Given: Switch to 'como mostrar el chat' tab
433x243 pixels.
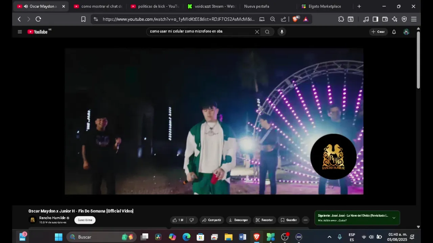Looking at the screenshot, I should 98,6.
